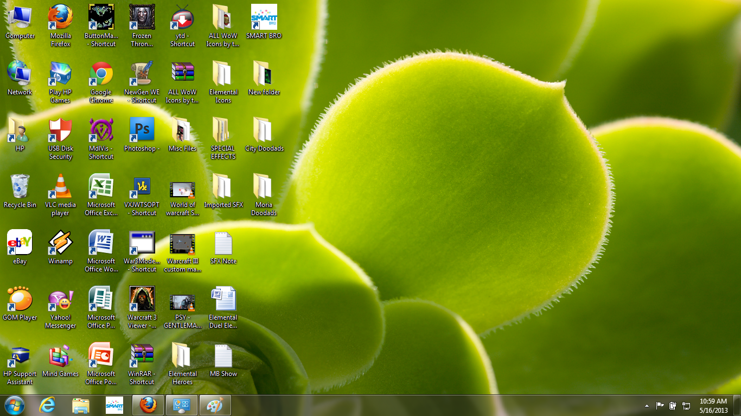This screenshot has height=416, width=741.
Task: Select the VLC media player icon
Action: click(60, 194)
